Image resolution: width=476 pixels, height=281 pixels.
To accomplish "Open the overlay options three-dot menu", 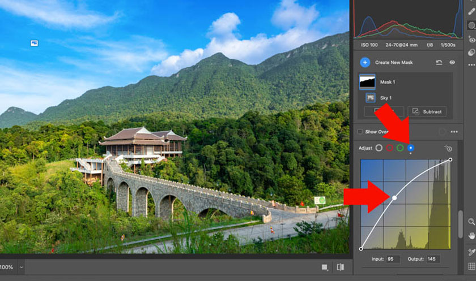I will click(454, 132).
